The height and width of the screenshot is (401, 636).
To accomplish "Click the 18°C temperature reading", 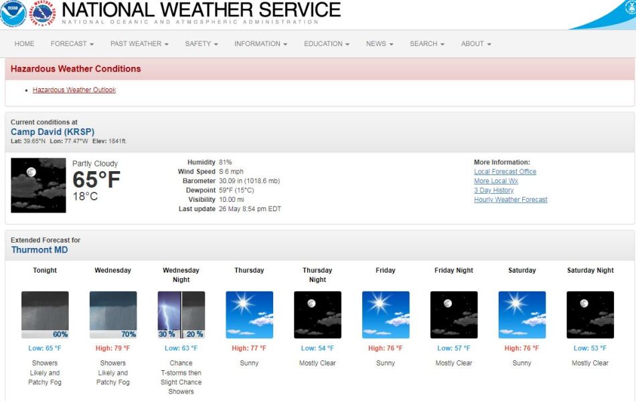I will point(85,196).
